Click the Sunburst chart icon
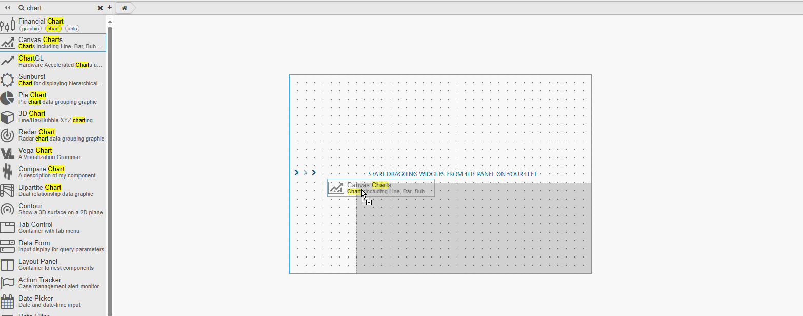The image size is (803, 316). point(8,80)
